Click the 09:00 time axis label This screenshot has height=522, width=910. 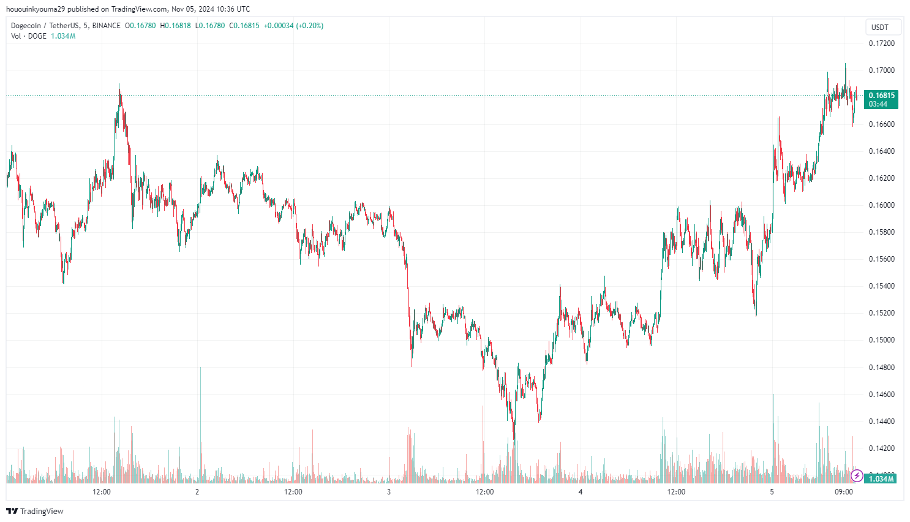click(843, 492)
